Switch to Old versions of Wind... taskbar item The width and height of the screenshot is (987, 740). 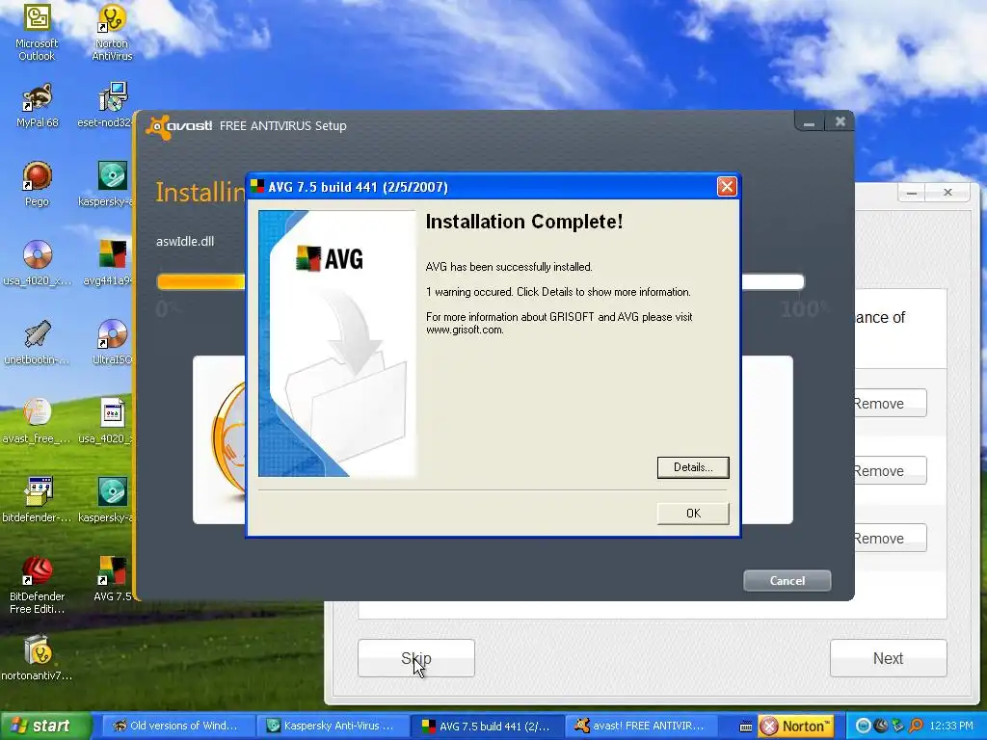[176, 727]
